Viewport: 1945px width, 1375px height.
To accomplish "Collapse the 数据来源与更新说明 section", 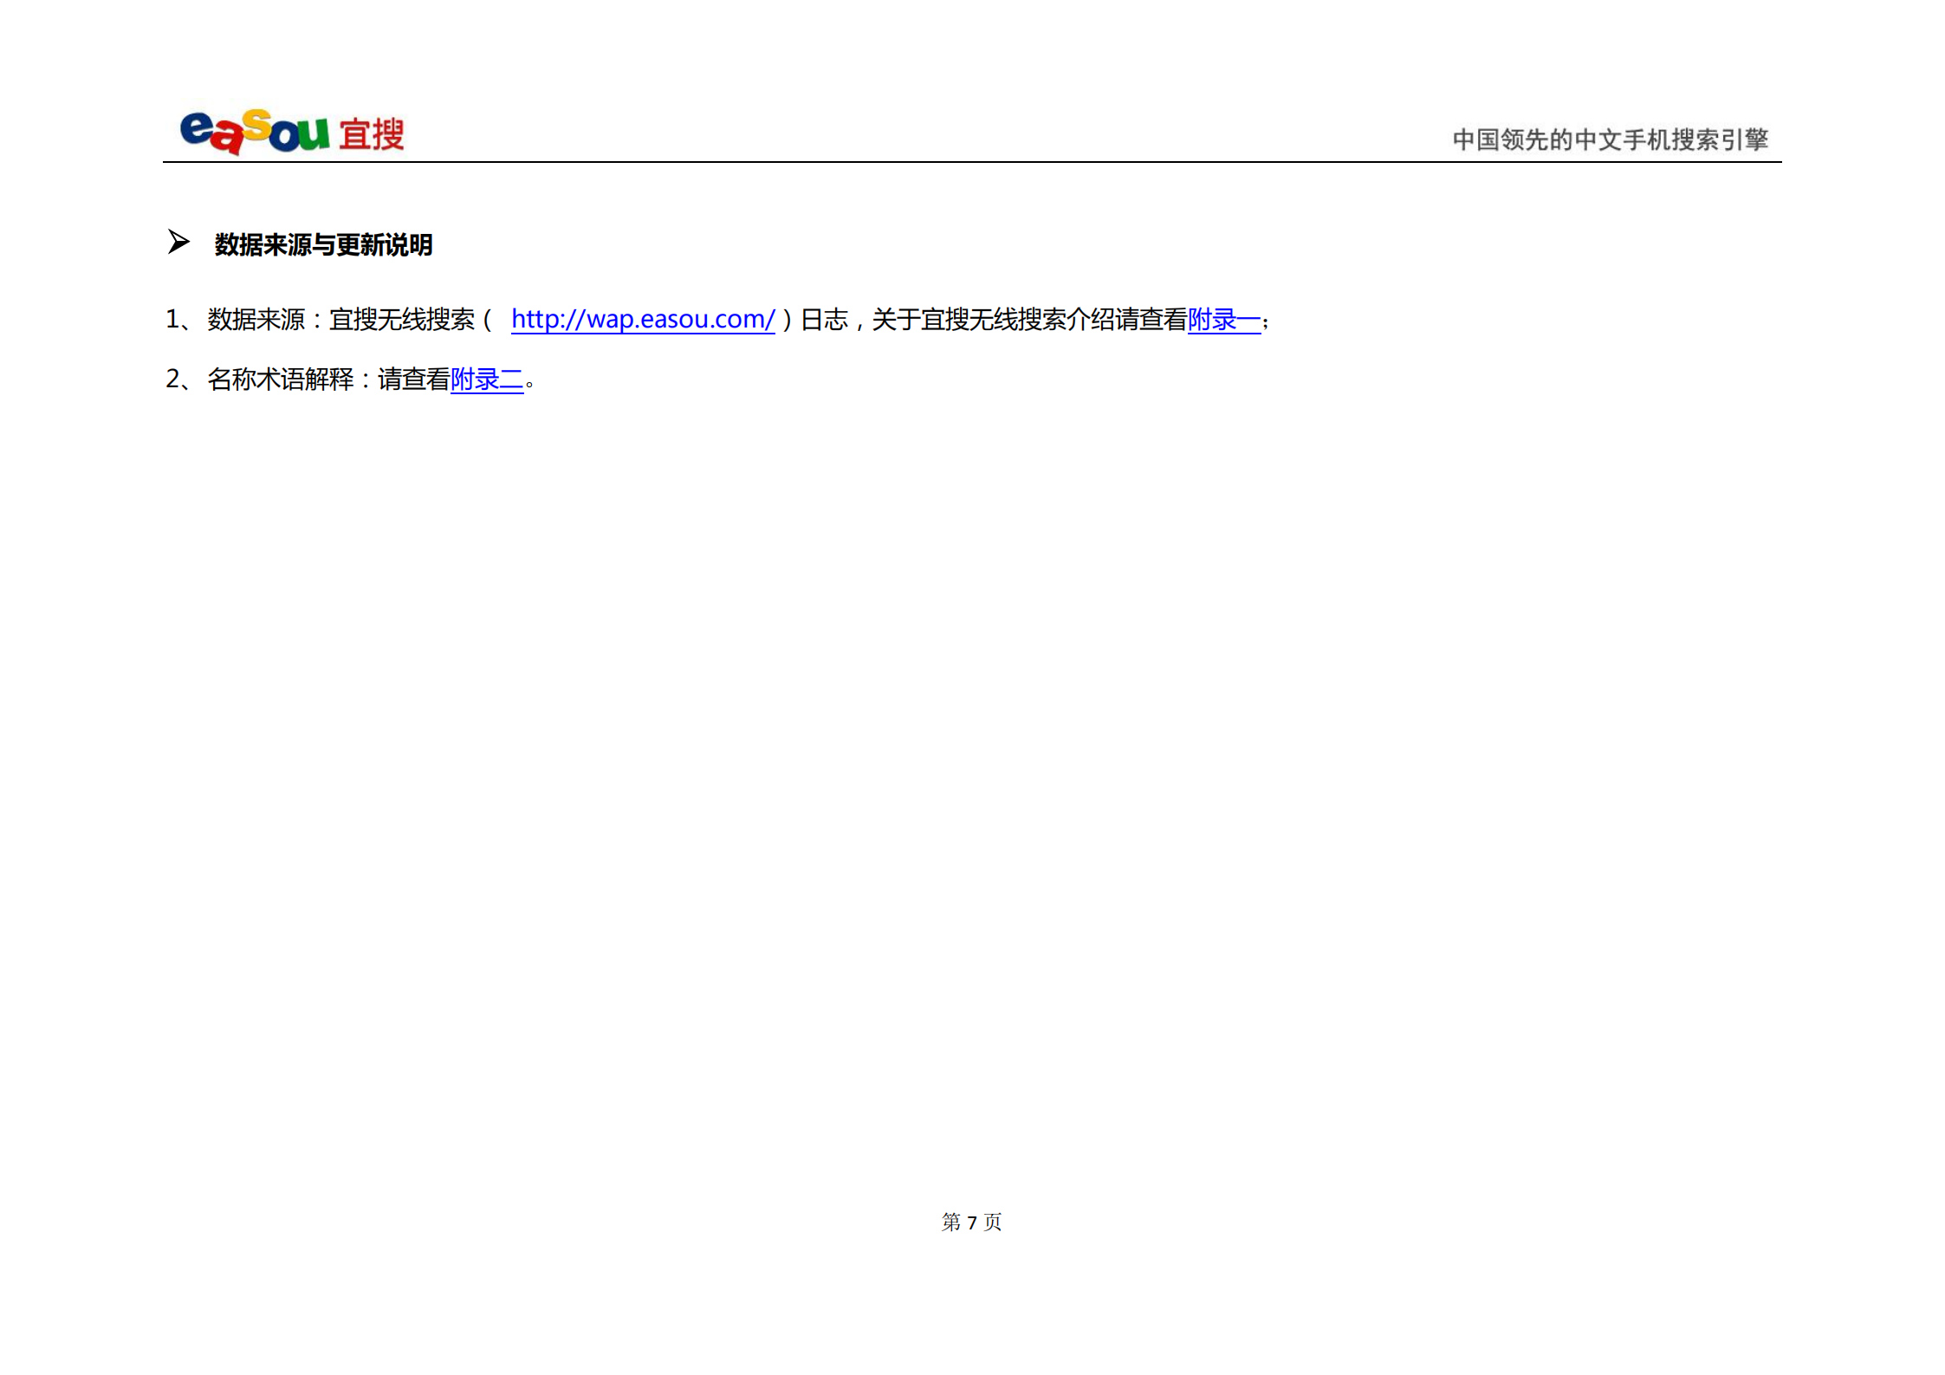I will pyautogui.click(x=325, y=245).
